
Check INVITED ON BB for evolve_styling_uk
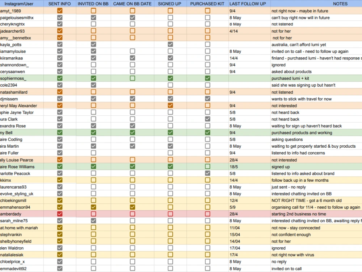pos(93,193)
